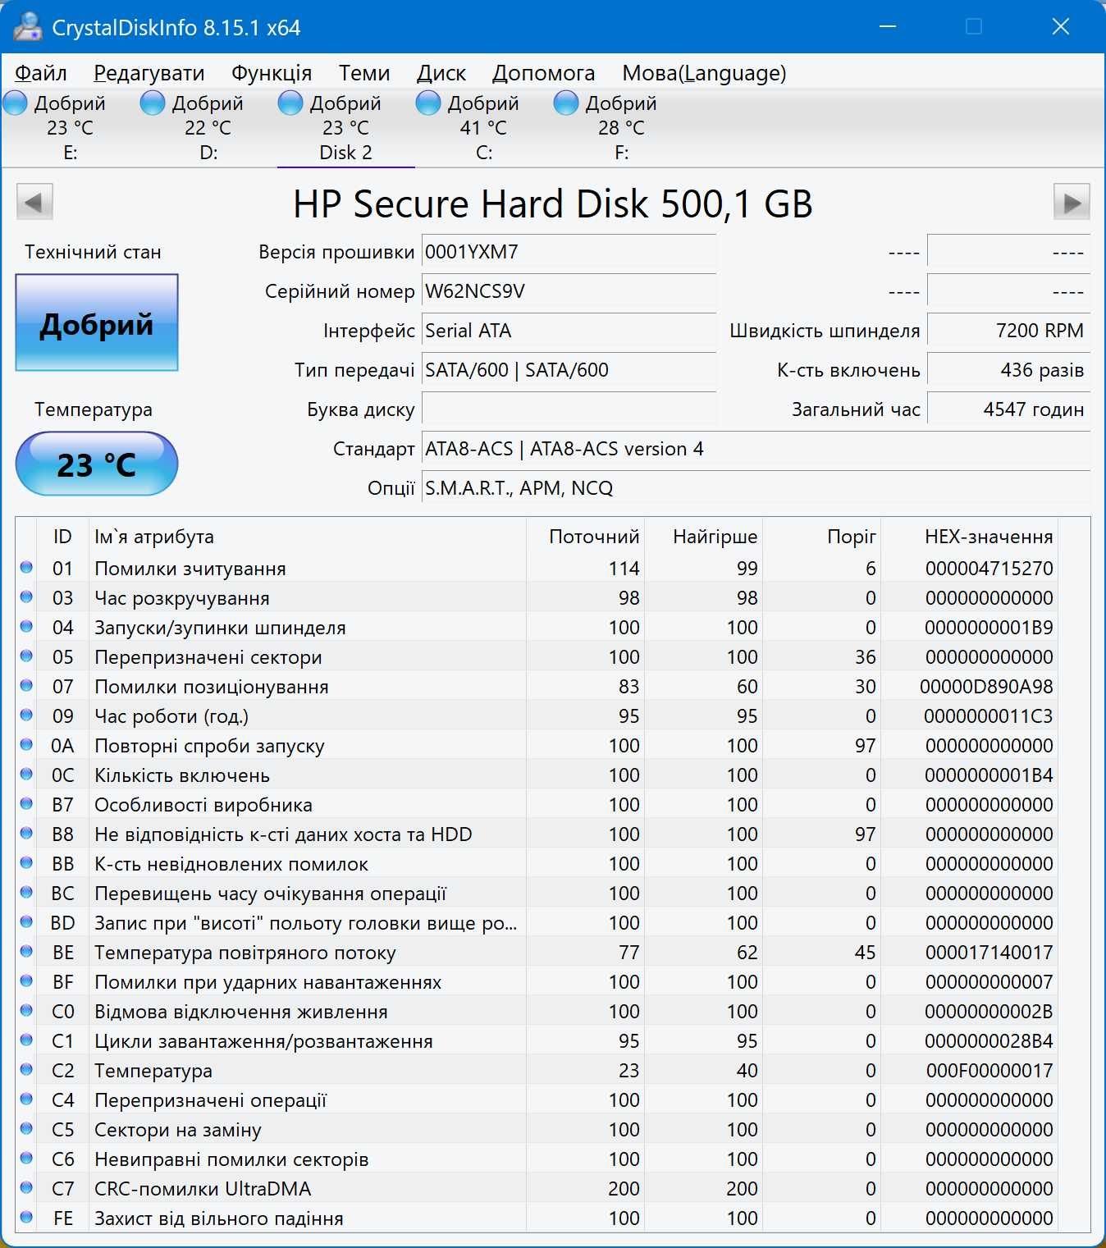Click the Ім`я атрибута column header
This screenshot has width=1106, height=1248.
pyautogui.click(x=307, y=537)
